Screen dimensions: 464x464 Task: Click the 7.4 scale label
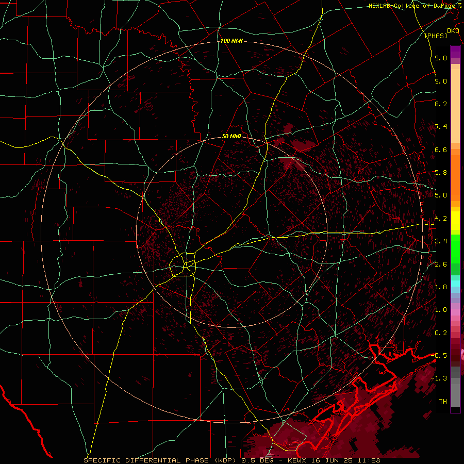pyautogui.click(x=441, y=127)
